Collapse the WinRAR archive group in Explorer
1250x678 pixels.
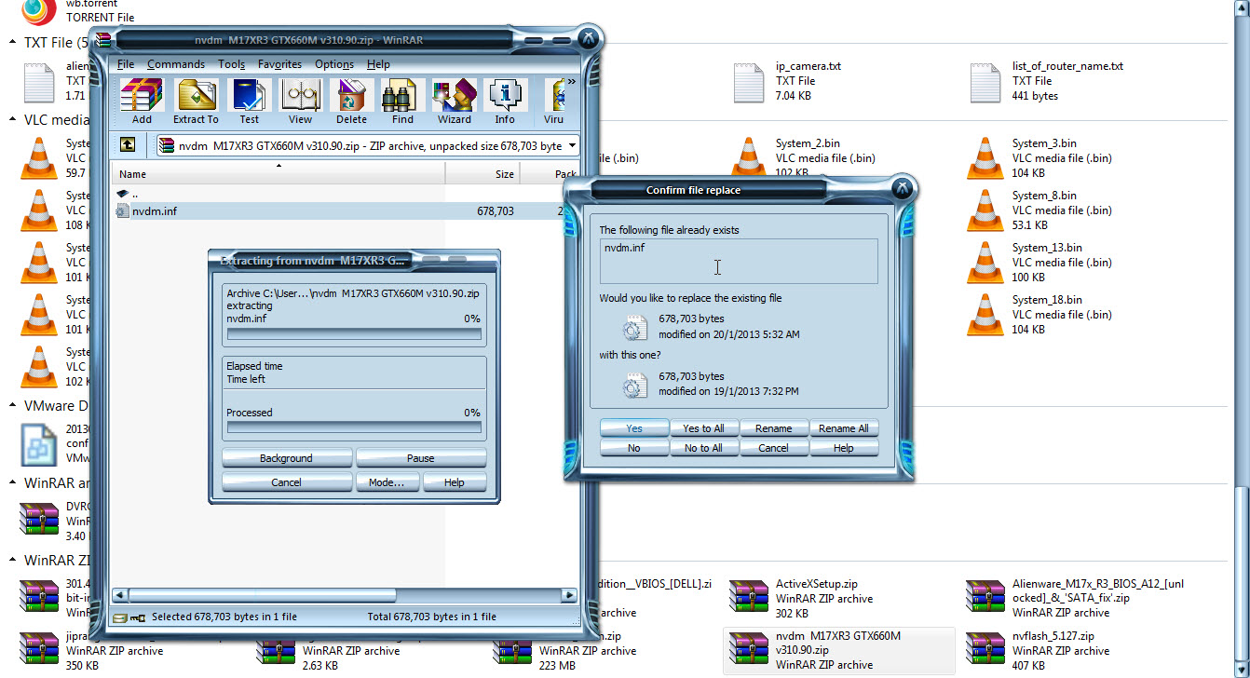click(x=12, y=484)
